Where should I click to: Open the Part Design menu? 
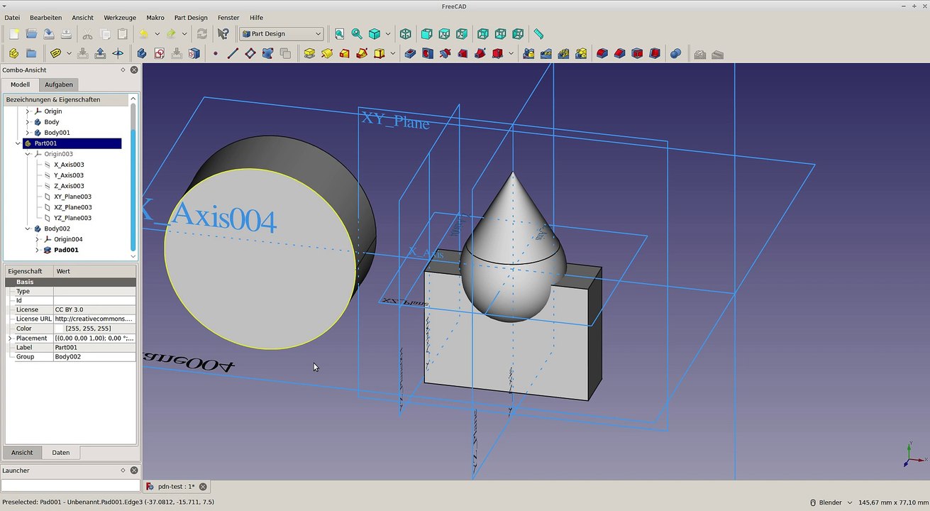[x=191, y=17]
